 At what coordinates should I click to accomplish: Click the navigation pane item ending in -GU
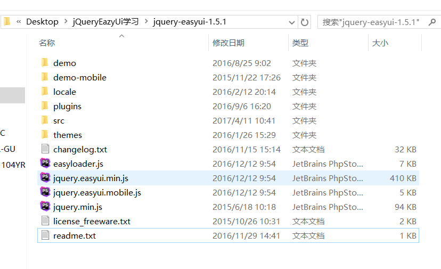(x=8, y=149)
